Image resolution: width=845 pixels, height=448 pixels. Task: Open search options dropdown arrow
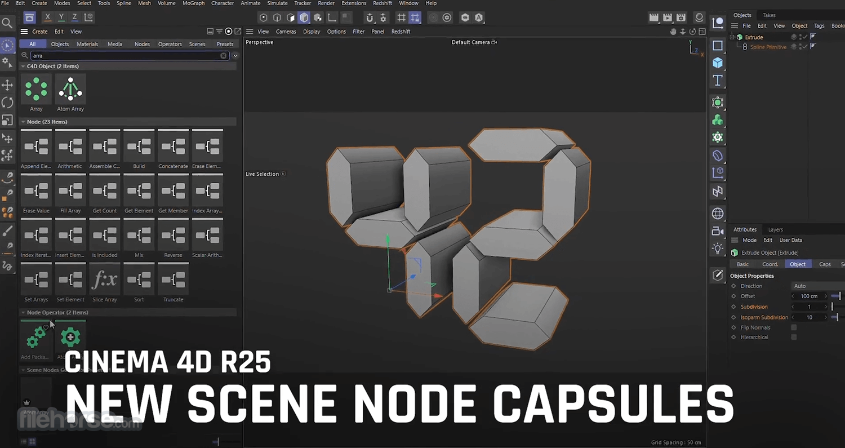(235, 56)
